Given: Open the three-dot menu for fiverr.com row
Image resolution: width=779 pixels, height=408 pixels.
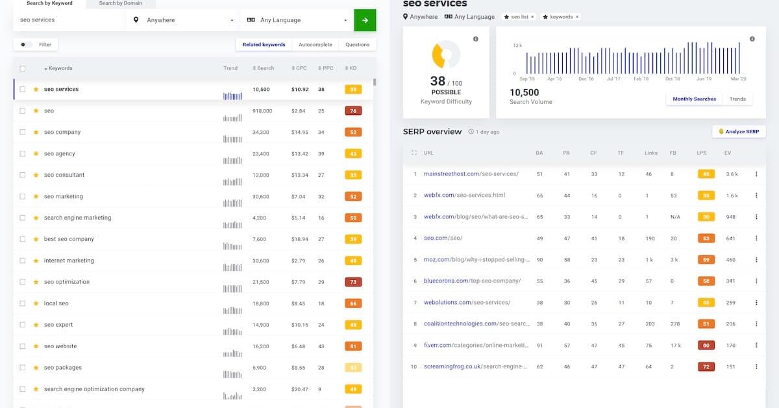Looking at the screenshot, I should pos(756,346).
